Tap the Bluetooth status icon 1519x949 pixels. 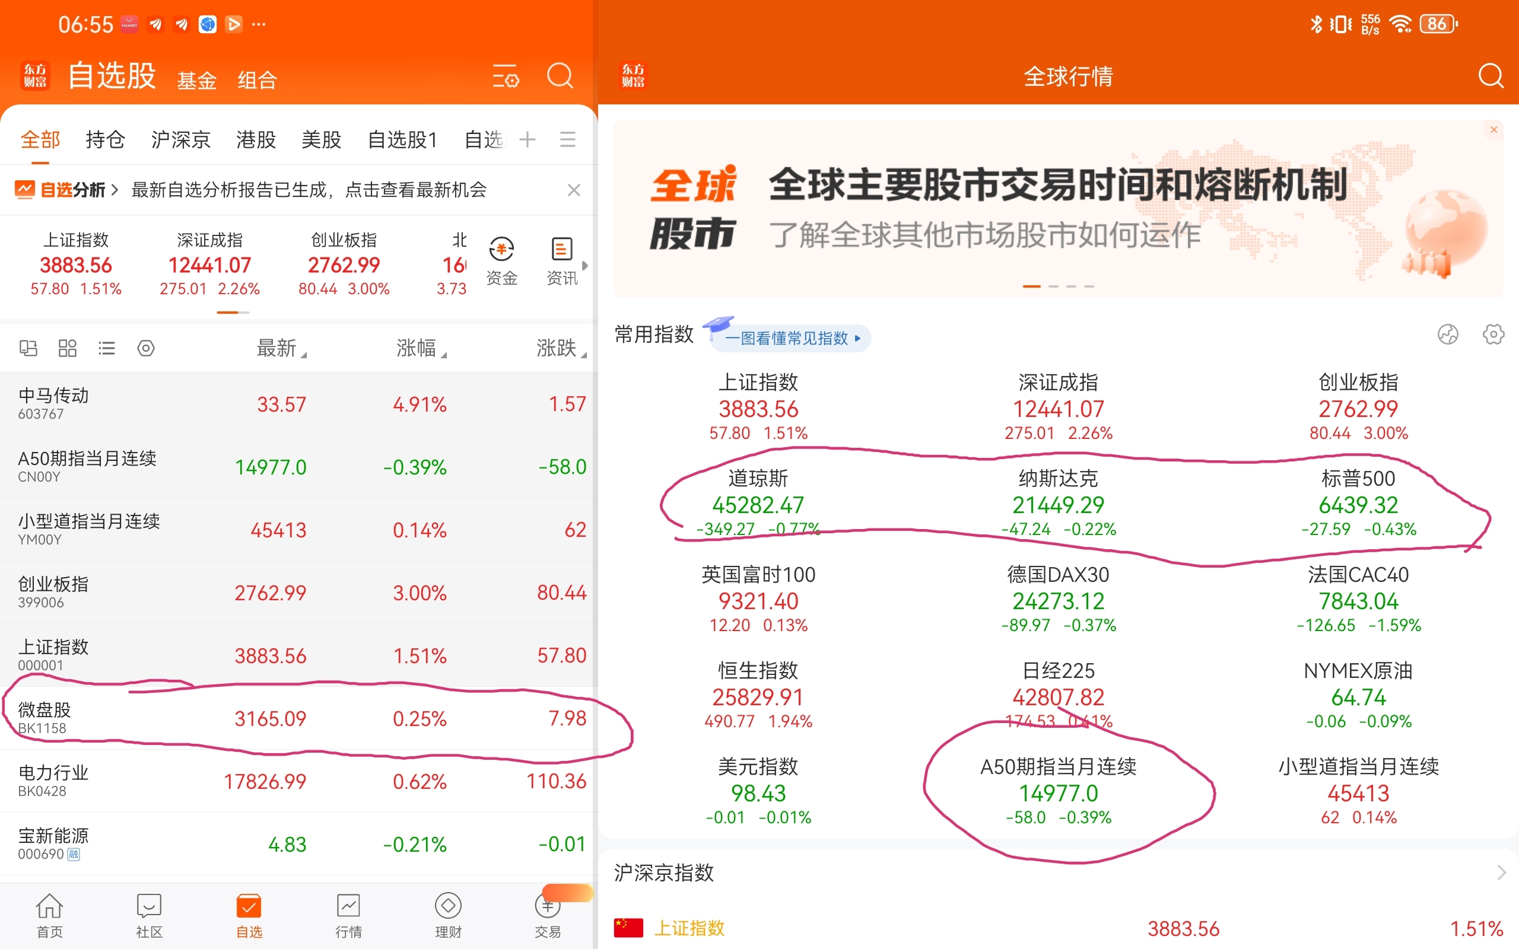(x=1316, y=24)
